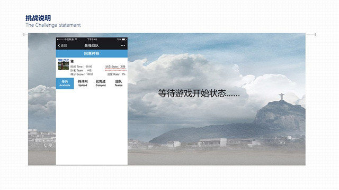Click the 挑战说明 slide heading
The image size is (339, 190).
(x=38, y=18)
